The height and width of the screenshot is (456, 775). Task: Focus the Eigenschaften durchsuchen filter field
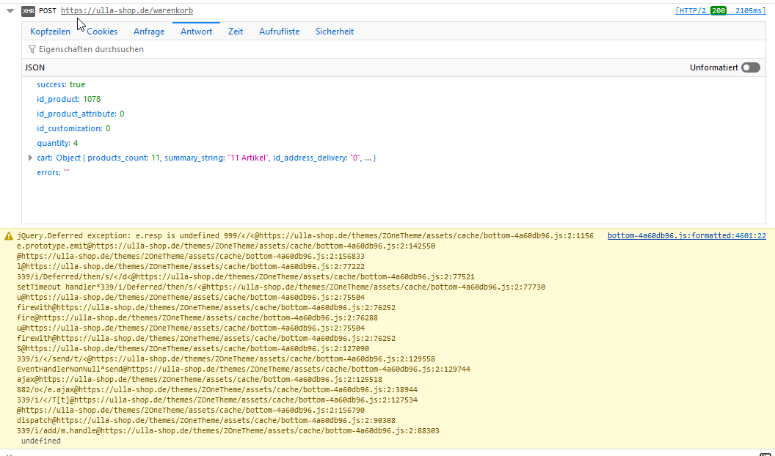393,49
